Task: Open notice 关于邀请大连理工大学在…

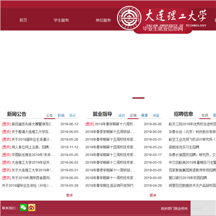Action: 27,132
